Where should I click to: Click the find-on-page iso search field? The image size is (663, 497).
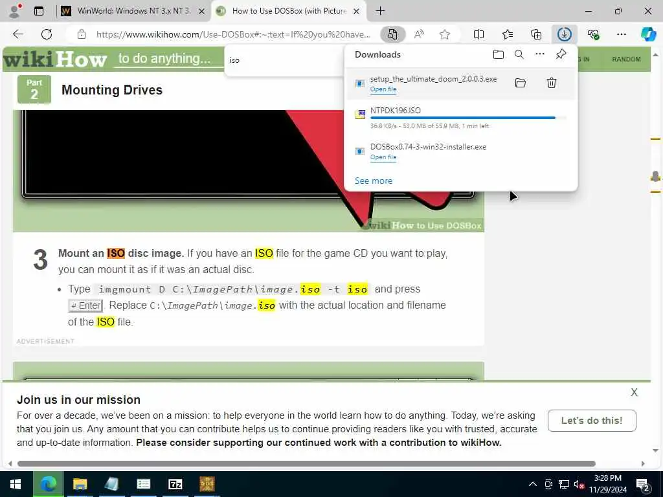284,60
